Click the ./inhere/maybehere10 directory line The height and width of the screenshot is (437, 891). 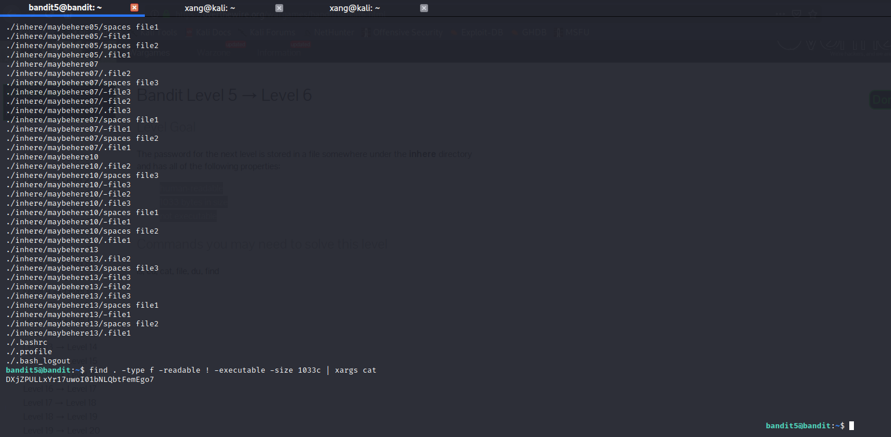52,156
